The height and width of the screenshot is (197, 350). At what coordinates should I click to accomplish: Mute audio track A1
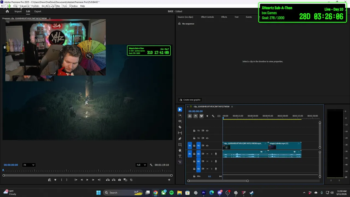click(x=207, y=154)
